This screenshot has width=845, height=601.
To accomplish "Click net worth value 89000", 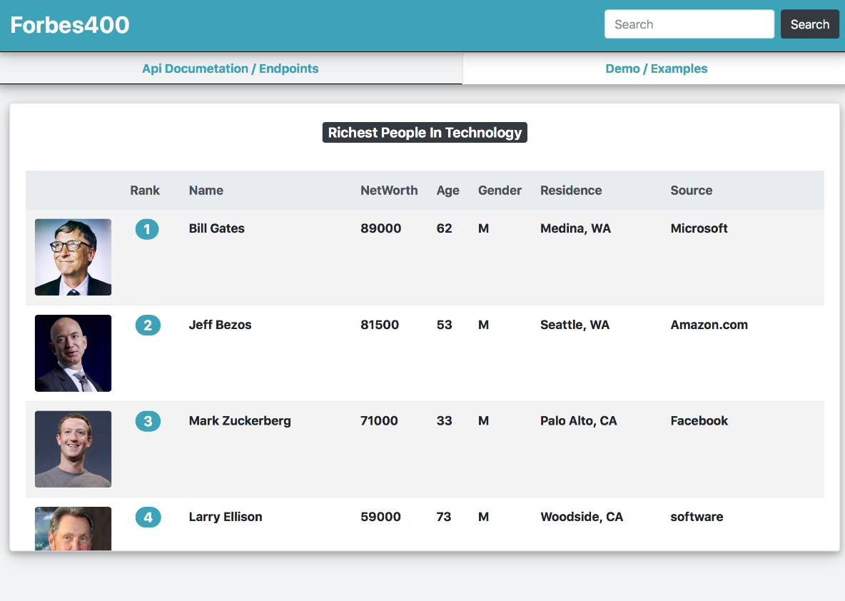I will 381,228.
